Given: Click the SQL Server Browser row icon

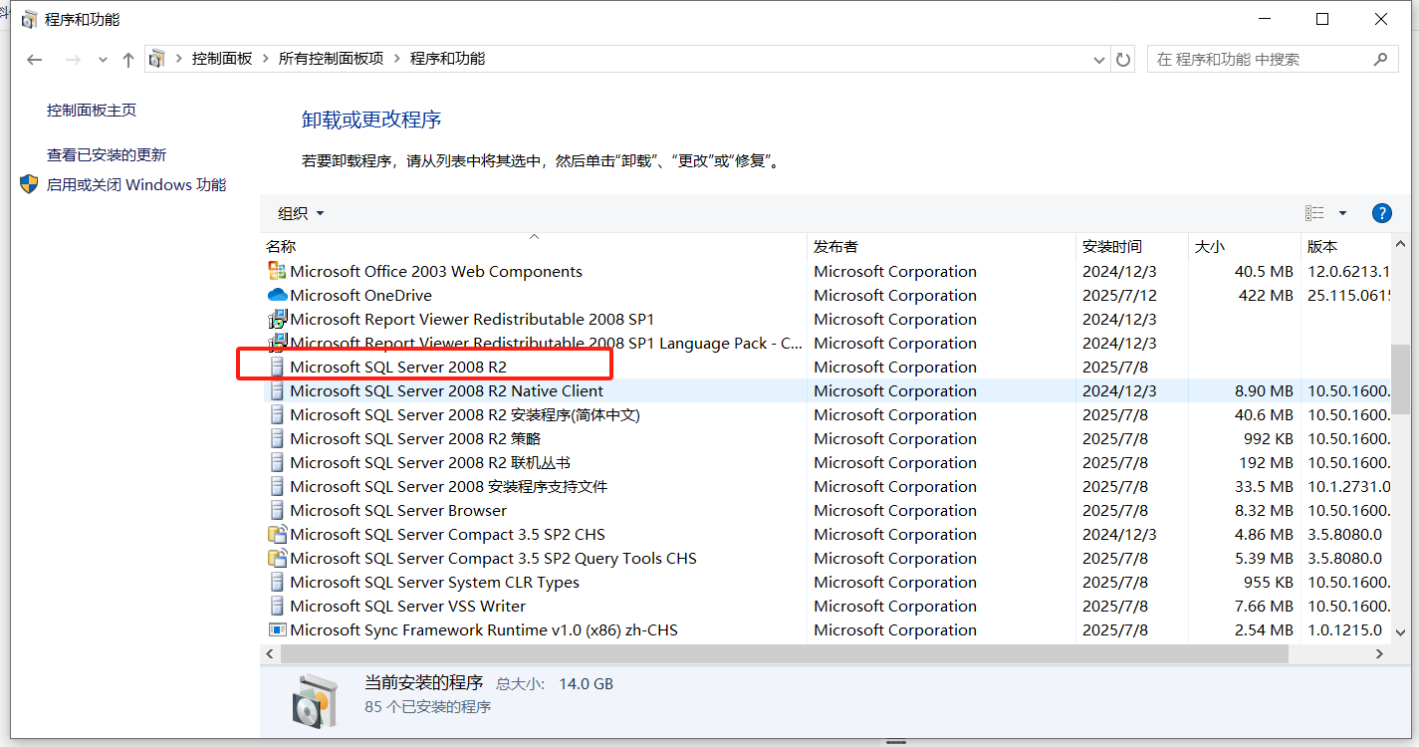Looking at the screenshot, I should coord(277,510).
